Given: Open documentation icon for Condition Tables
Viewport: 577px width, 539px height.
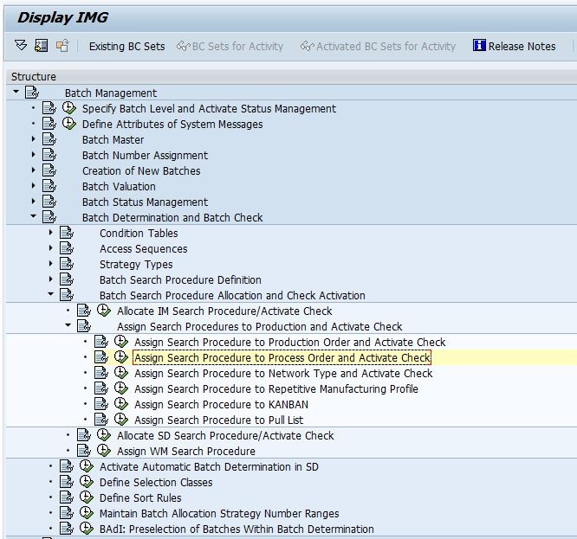Looking at the screenshot, I should [67, 233].
